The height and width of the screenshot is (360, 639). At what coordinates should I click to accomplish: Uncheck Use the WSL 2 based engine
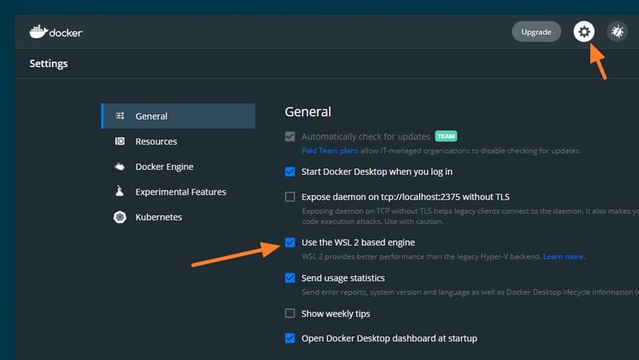click(x=290, y=243)
